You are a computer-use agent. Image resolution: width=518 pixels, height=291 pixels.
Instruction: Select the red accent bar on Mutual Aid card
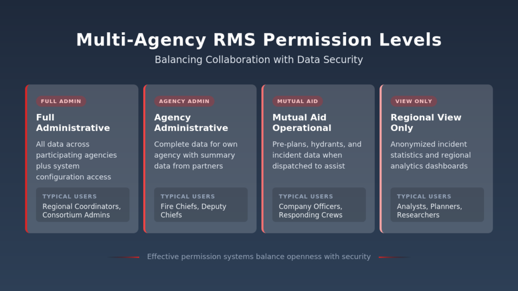[263, 158]
